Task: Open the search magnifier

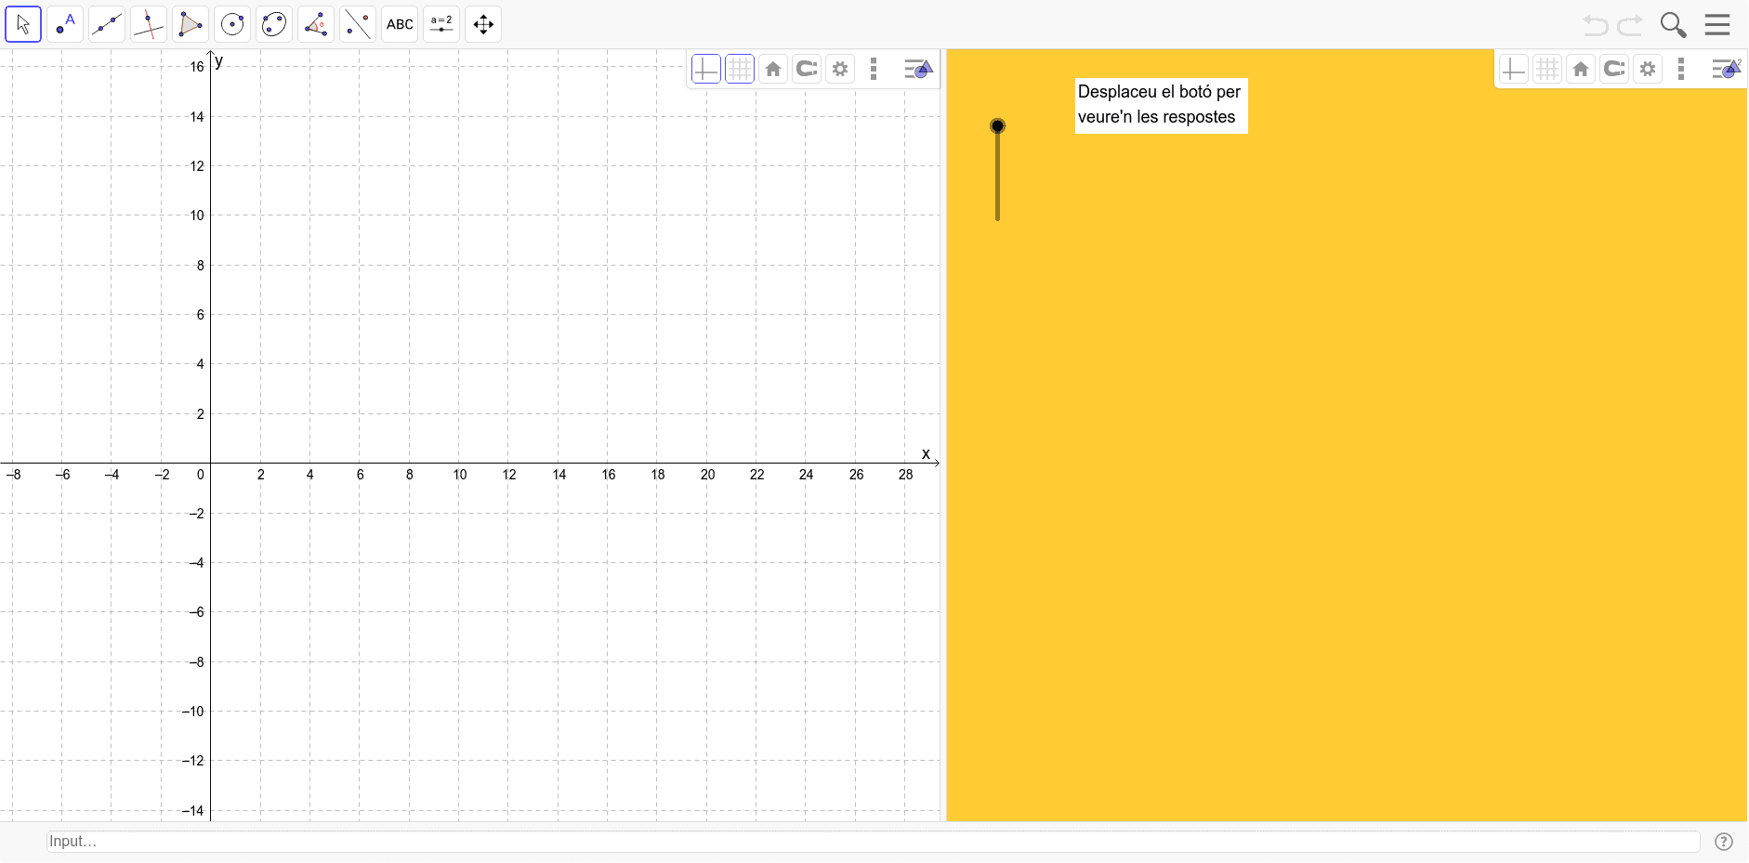Action: pyautogui.click(x=1673, y=25)
